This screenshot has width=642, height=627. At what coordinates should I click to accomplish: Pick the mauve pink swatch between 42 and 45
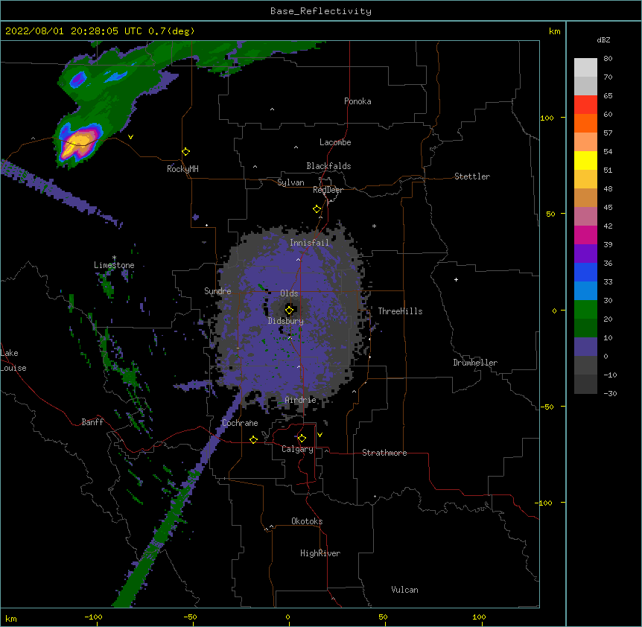[x=585, y=217]
